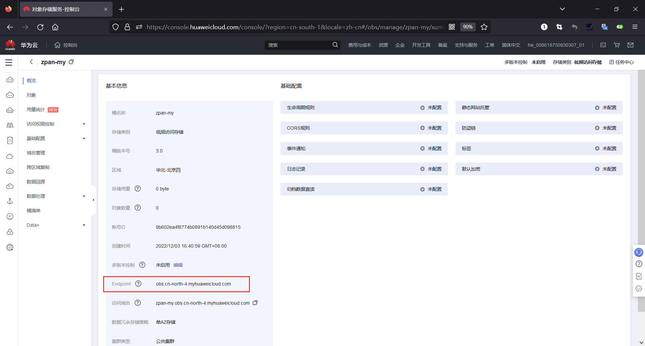Open the 日志记录 configuration card

[364, 169]
